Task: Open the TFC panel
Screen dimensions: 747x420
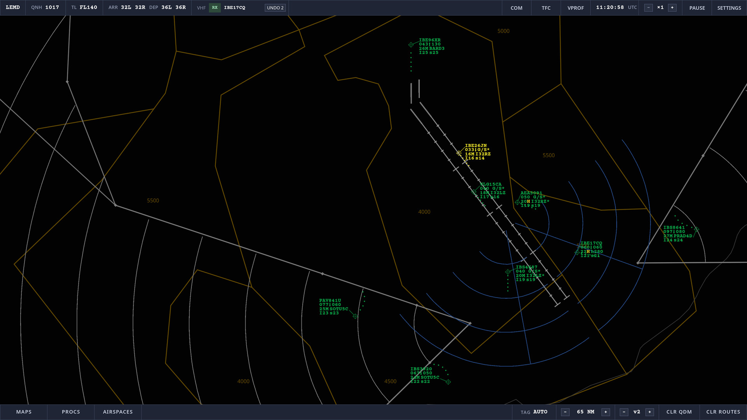Action: [x=546, y=8]
